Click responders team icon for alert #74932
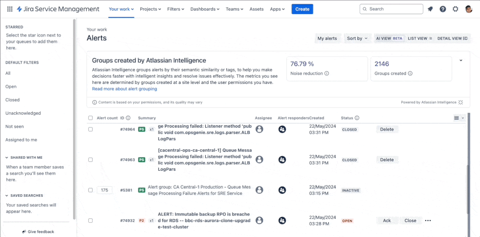Image resolution: width=480 pixels, height=237 pixels. pyautogui.click(x=282, y=221)
